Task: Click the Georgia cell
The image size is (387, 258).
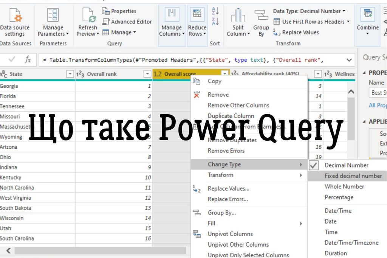Action: point(37,86)
